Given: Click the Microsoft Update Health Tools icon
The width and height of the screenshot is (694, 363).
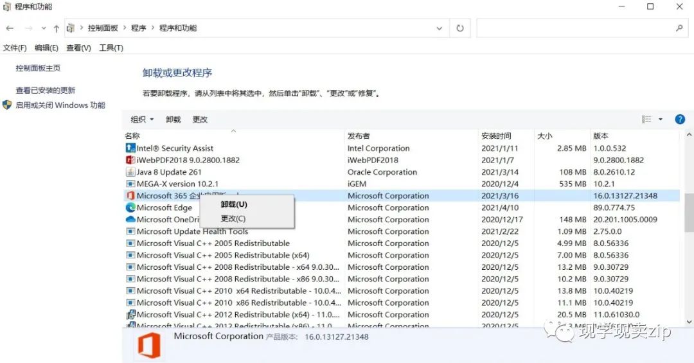Looking at the screenshot, I should pyautogui.click(x=130, y=231).
